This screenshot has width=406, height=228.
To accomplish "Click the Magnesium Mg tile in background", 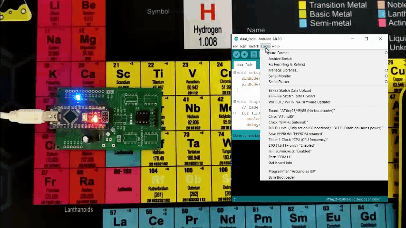I will [88, 44].
